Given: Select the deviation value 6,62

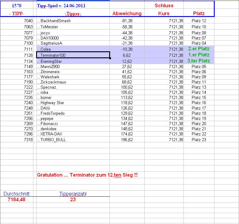Looking at the screenshot, I should (x=127, y=55).
